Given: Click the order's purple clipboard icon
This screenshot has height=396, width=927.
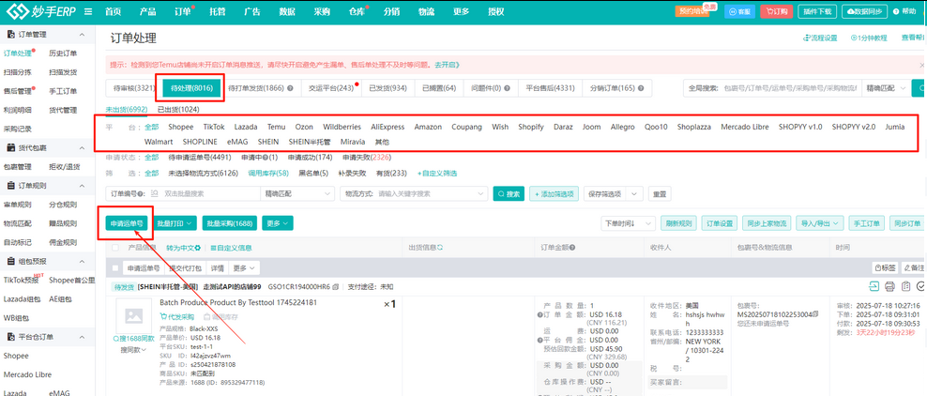Looking at the screenshot, I should 905,286.
